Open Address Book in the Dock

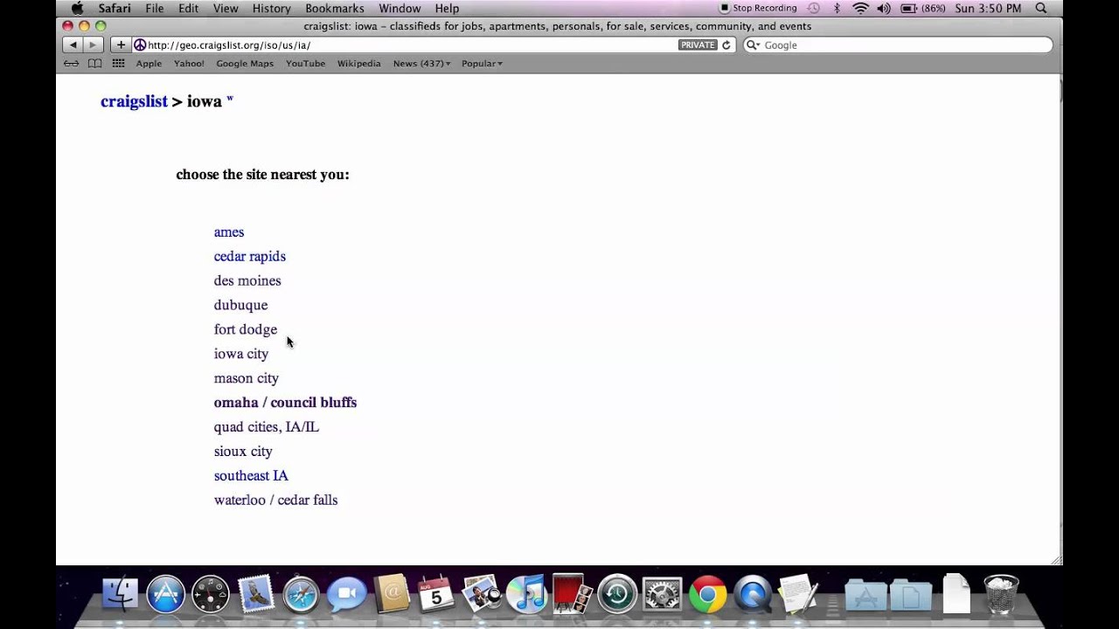coord(392,594)
